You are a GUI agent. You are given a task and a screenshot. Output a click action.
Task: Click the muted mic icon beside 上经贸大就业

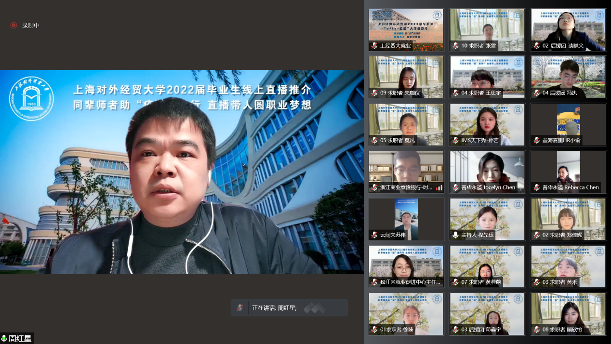click(374, 46)
